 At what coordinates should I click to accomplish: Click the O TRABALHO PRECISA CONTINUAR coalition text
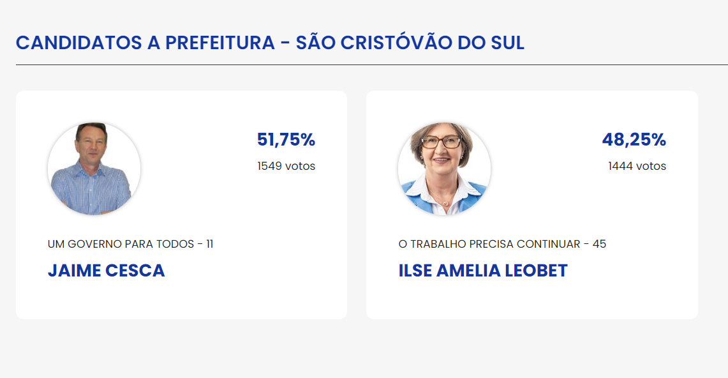click(489, 244)
